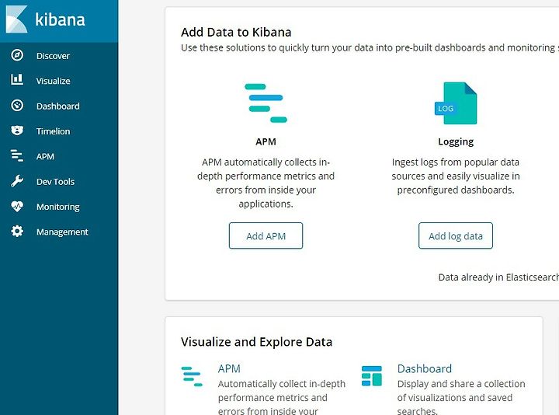
Task: Click 'Use these solutions to quickly turn' subtitle
Action: (370, 47)
